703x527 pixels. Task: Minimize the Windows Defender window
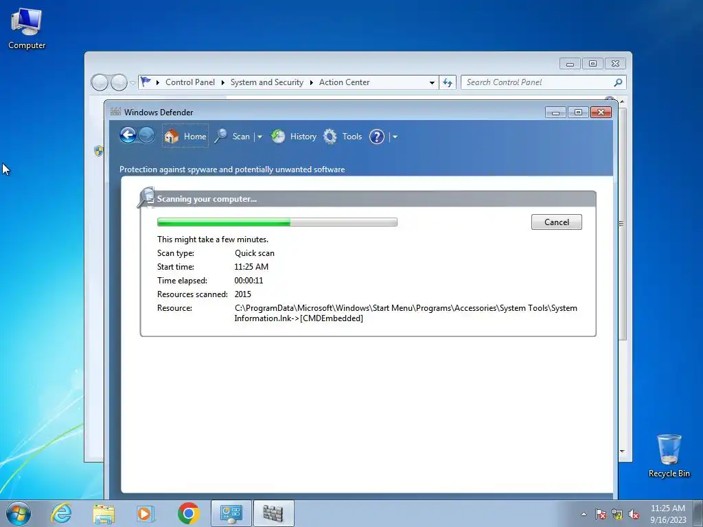point(555,113)
